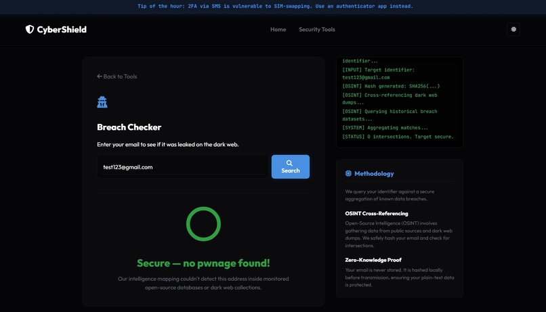This screenshot has width=546, height=312.
Task: Click 'We query your identifier' paragraph
Action: click(x=390, y=195)
